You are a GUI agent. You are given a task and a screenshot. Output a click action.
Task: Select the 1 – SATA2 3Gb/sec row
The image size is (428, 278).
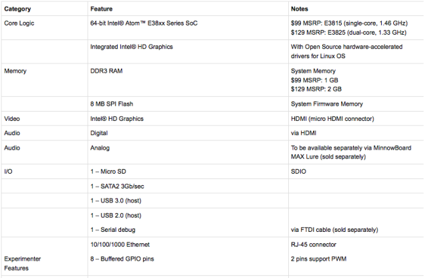click(x=213, y=186)
